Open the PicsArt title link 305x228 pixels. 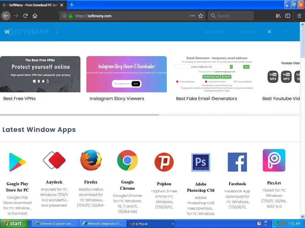click(274, 183)
